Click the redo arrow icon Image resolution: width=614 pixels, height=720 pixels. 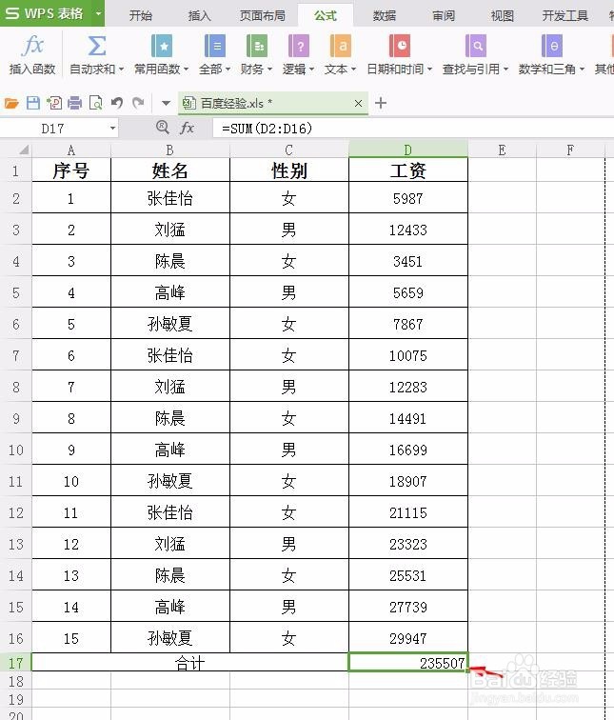[x=138, y=103]
